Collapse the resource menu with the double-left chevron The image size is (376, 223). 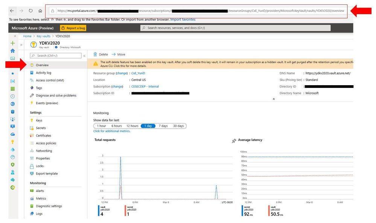pyautogui.click(x=84, y=56)
